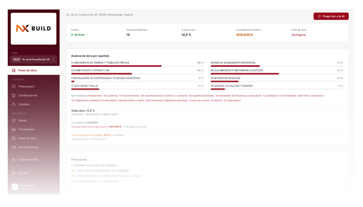The image size is (363, 207).
Task: Click the 0A13 project code badge
Action: pyautogui.click(x=16, y=59)
